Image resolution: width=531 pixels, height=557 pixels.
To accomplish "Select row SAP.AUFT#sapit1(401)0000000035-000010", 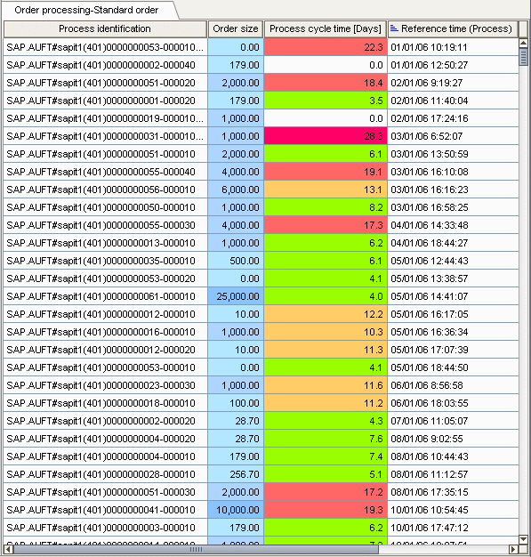I will tap(261, 261).
